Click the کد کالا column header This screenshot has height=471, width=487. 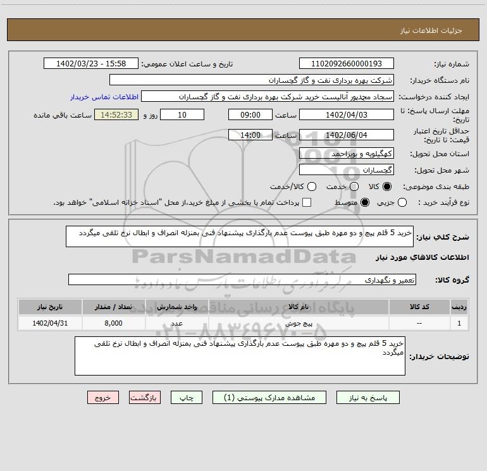click(x=419, y=307)
